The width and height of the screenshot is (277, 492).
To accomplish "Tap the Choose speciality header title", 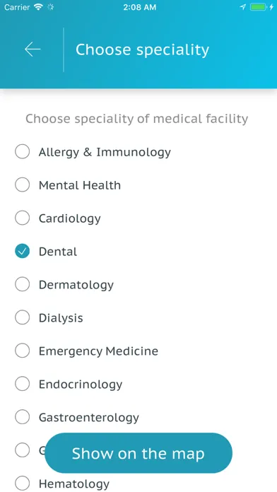I will [x=142, y=50].
